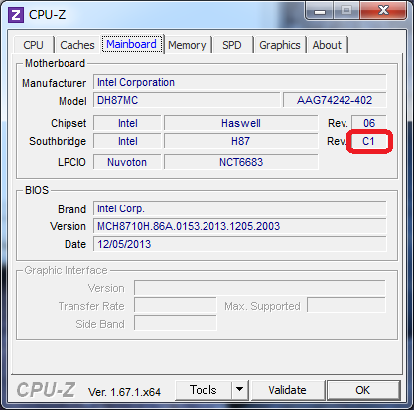The height and width of the screenshot is (410, 414).
Task: Click the BIOS Date 12/05/2013 field
Action: point(240,244)
